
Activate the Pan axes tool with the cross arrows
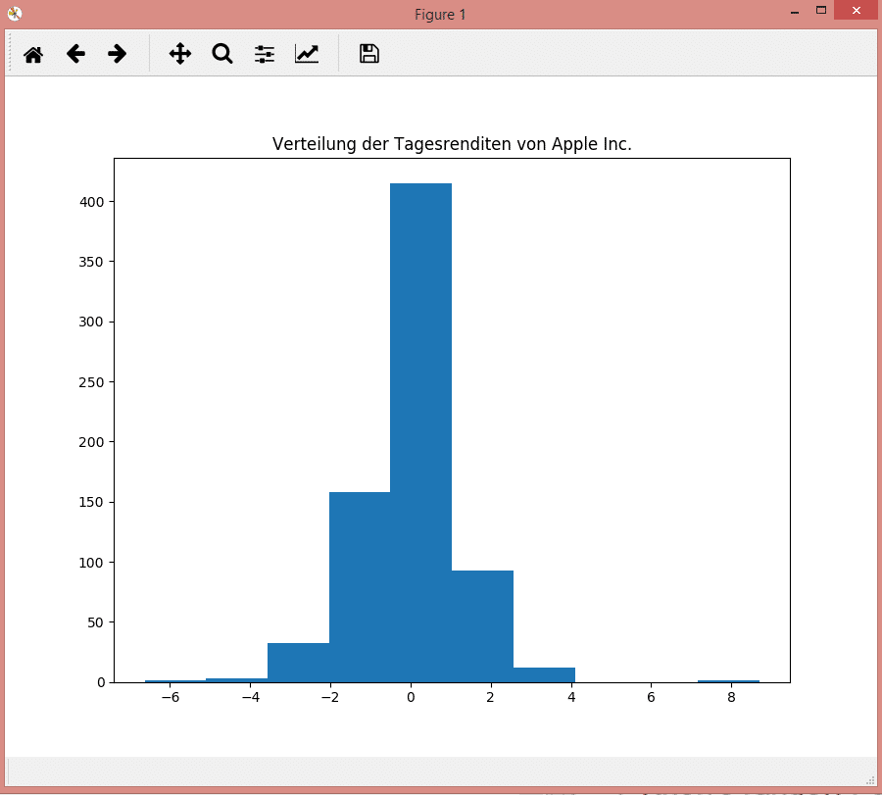tap(180, 54)
